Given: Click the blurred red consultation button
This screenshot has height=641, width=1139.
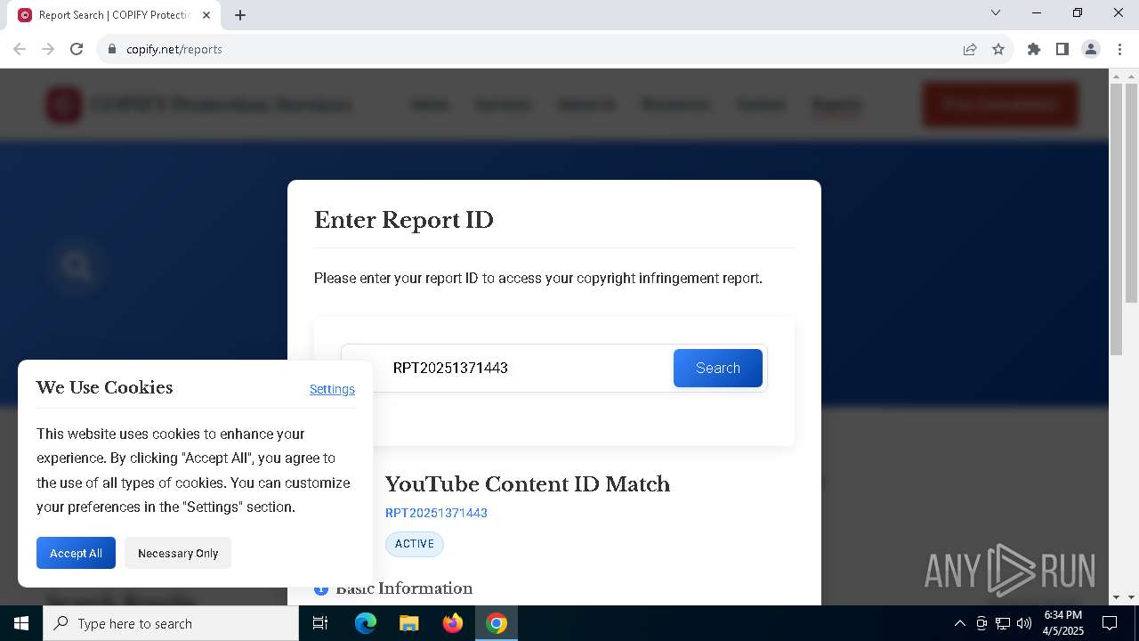Looking at the screenshot, I should [1000, 104].
